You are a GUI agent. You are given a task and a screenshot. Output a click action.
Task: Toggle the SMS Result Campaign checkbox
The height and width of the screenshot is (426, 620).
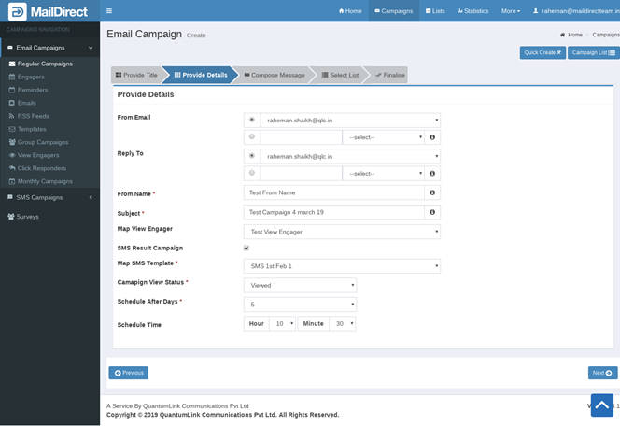pos(247,248)
